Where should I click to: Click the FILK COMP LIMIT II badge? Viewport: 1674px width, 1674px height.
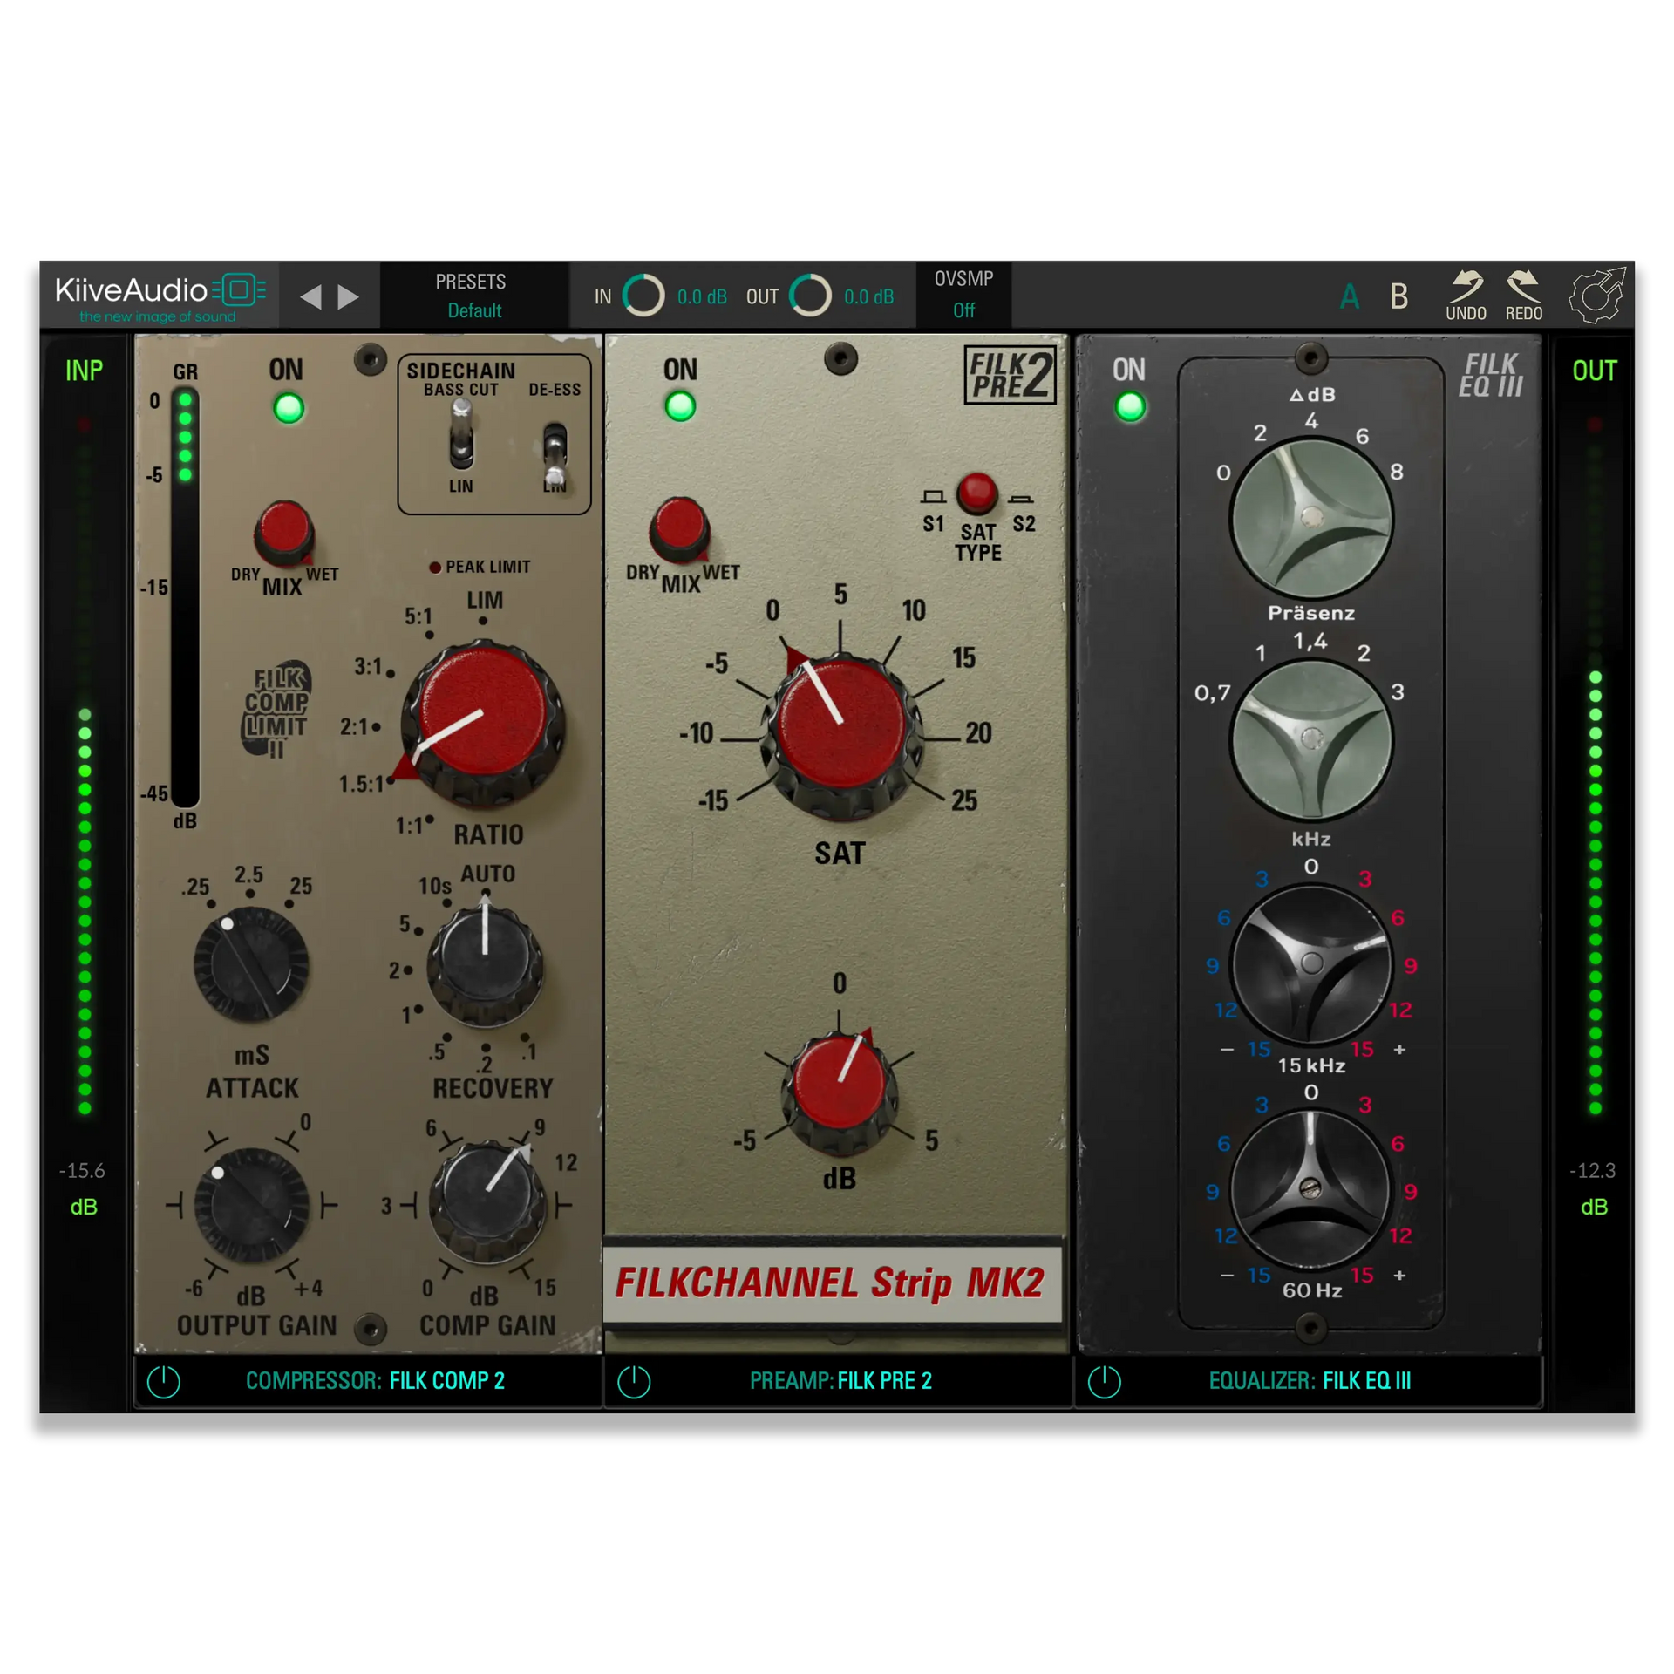pyautogui.click(x=276, y=710)
